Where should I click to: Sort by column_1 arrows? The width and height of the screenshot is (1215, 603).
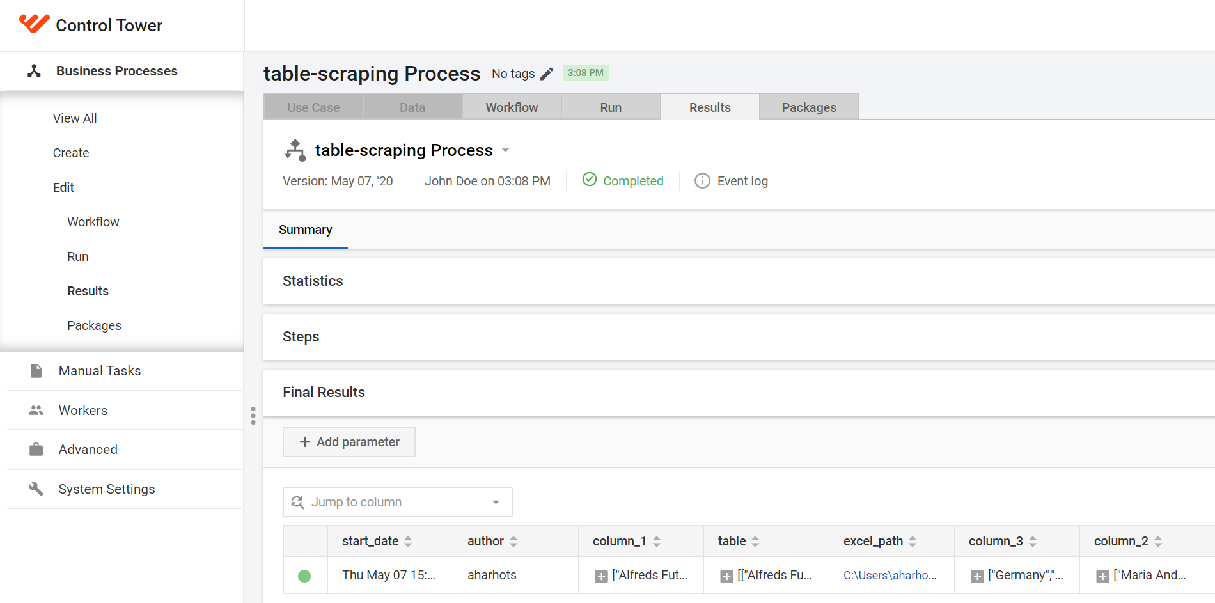click(x=656, y=542)
